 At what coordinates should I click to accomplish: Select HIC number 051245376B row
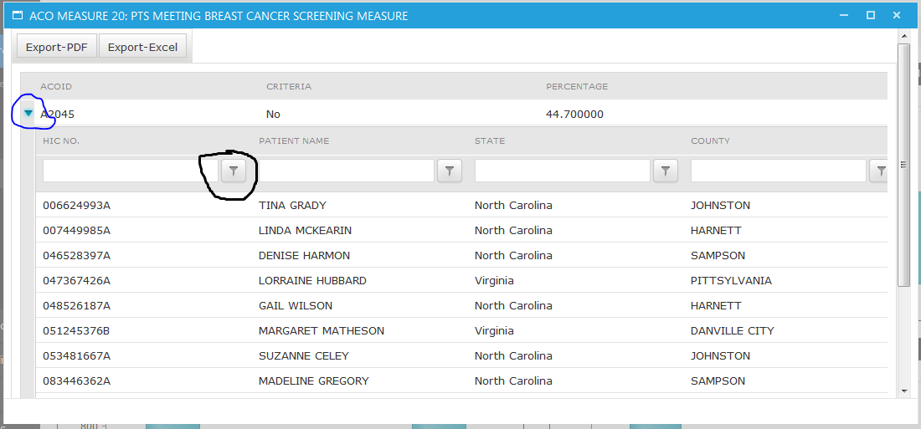point(76,330)
